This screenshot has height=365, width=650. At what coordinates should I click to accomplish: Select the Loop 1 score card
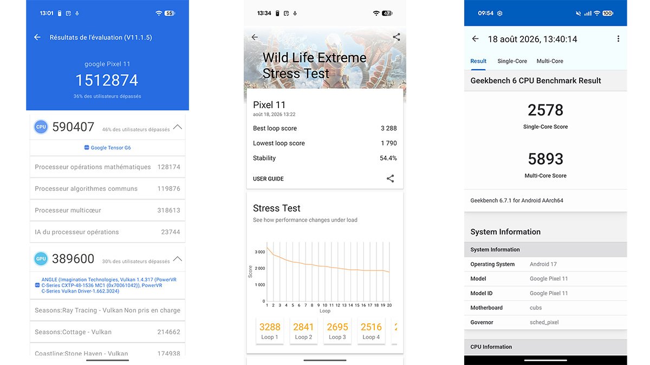coord(270,330)
